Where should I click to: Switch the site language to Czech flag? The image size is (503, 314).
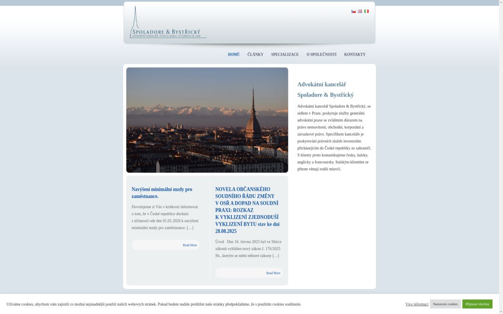[353, 11]
